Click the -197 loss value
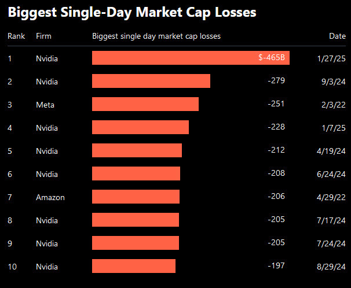 click(276, 265)
